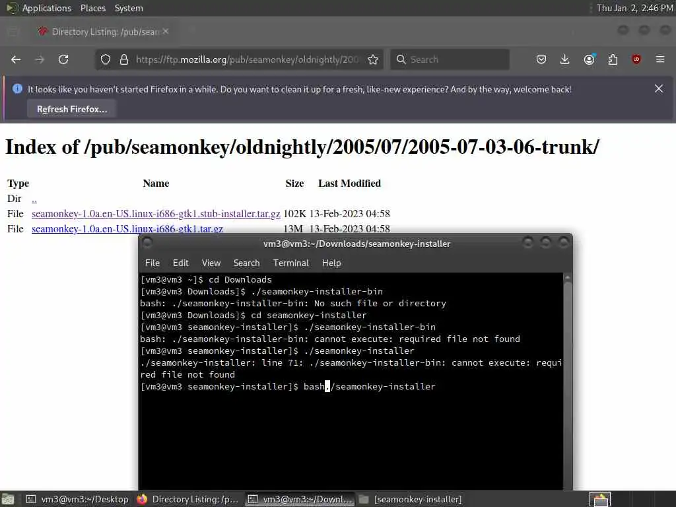Switch to the vm3@vm3:~/Downl... terminal taskbar entry
676x507 pixels.
(300, 499)
